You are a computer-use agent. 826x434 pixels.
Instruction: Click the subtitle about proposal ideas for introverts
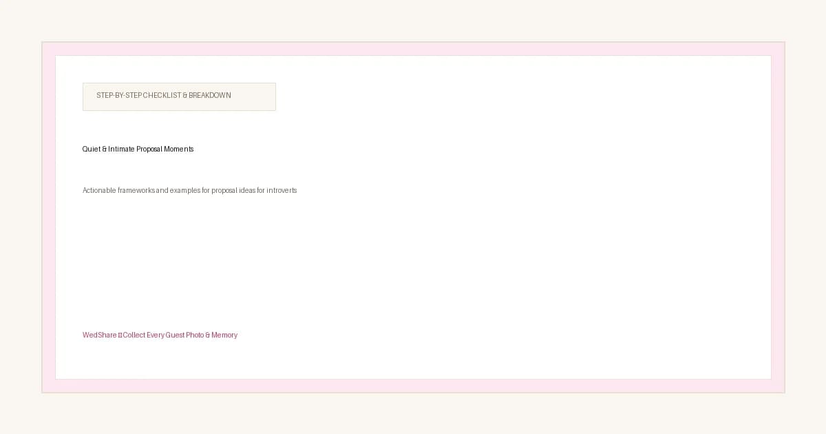[190, 190]
